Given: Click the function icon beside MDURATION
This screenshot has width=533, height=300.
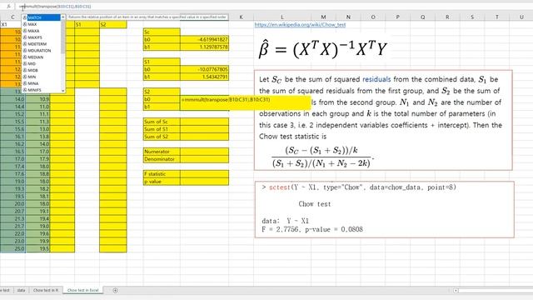Looking at the screenshot, I should [25, 51].
